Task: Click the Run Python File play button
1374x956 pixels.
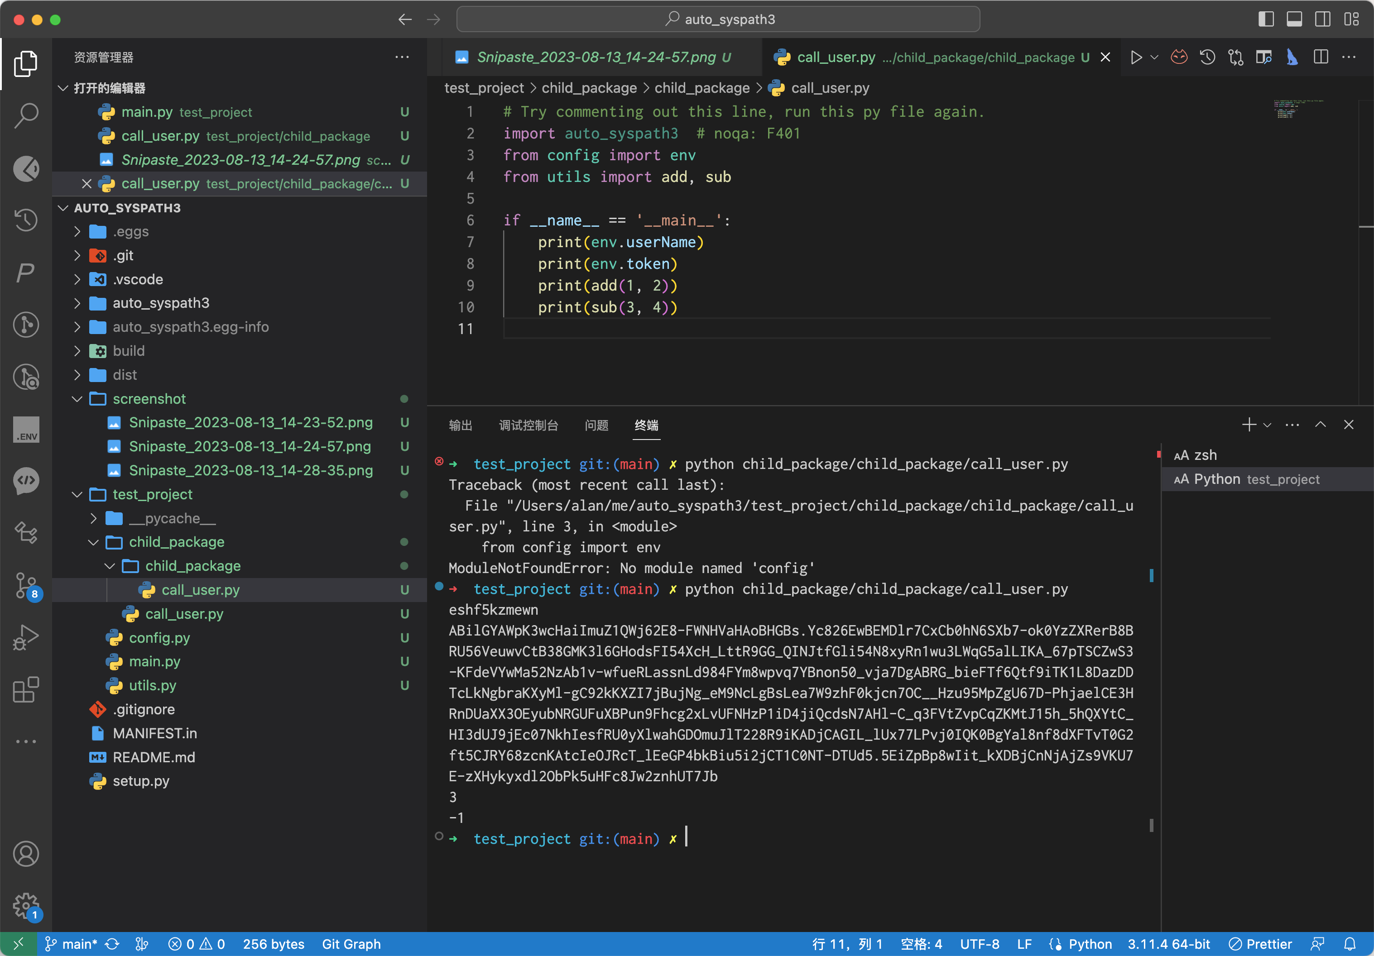Action: click(1135, 57)
